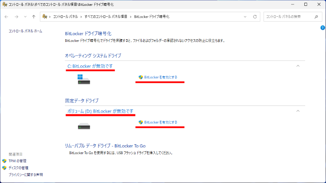Click the Up one level arrow
This screenshot has width=326, height=183.
34,17
